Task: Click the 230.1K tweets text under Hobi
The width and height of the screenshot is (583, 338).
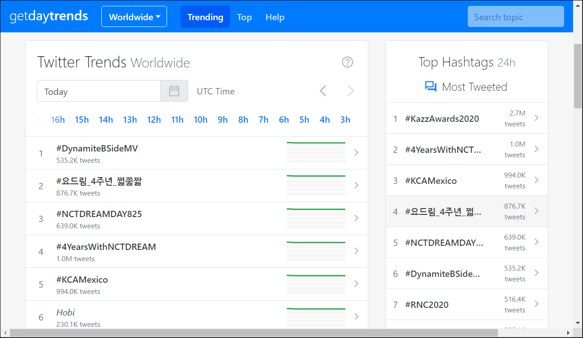Action: click(x=78, y=325)
